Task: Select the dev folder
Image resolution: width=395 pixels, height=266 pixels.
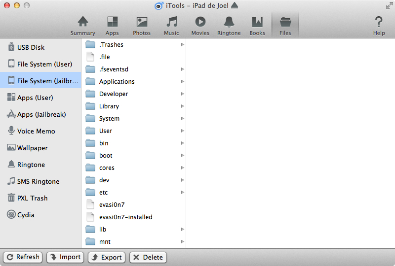Action: [134, 180]
